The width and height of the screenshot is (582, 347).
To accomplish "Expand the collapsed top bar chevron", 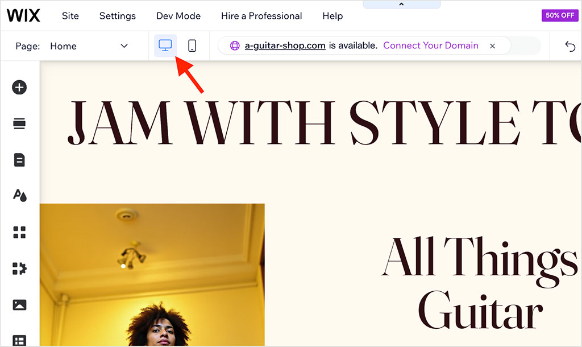I will [x=401, y=3].
